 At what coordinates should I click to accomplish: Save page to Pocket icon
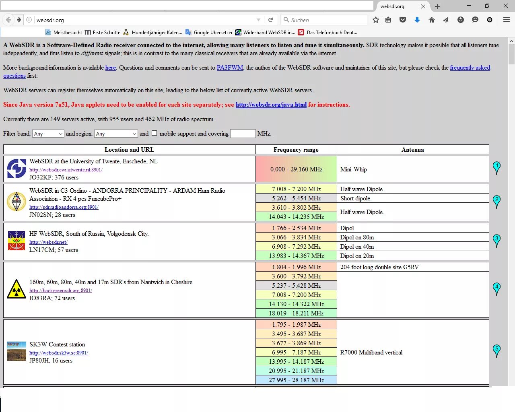403,20
